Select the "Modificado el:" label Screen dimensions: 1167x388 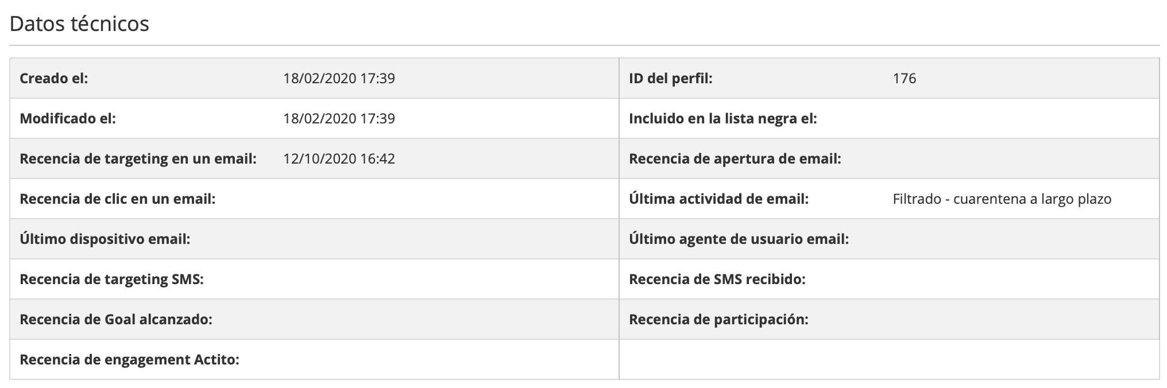coord(68,118)
